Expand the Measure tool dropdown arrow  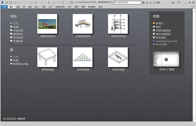39,3
